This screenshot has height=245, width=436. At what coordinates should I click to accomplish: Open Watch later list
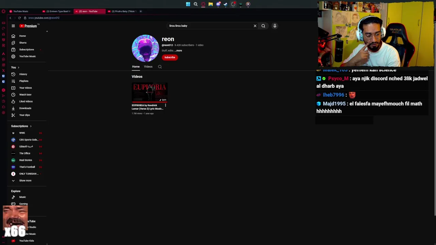click(x=25, y=95)
